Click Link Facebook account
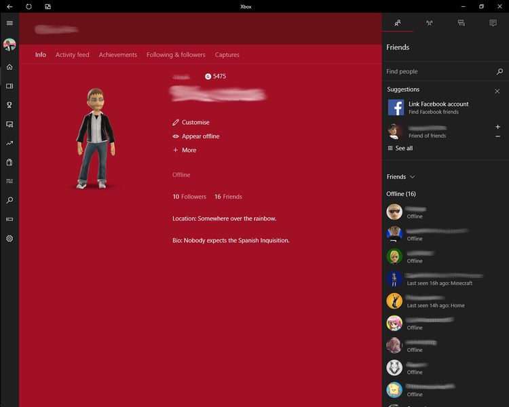Screen dimensions: 509x407 [x=438, y=104]
